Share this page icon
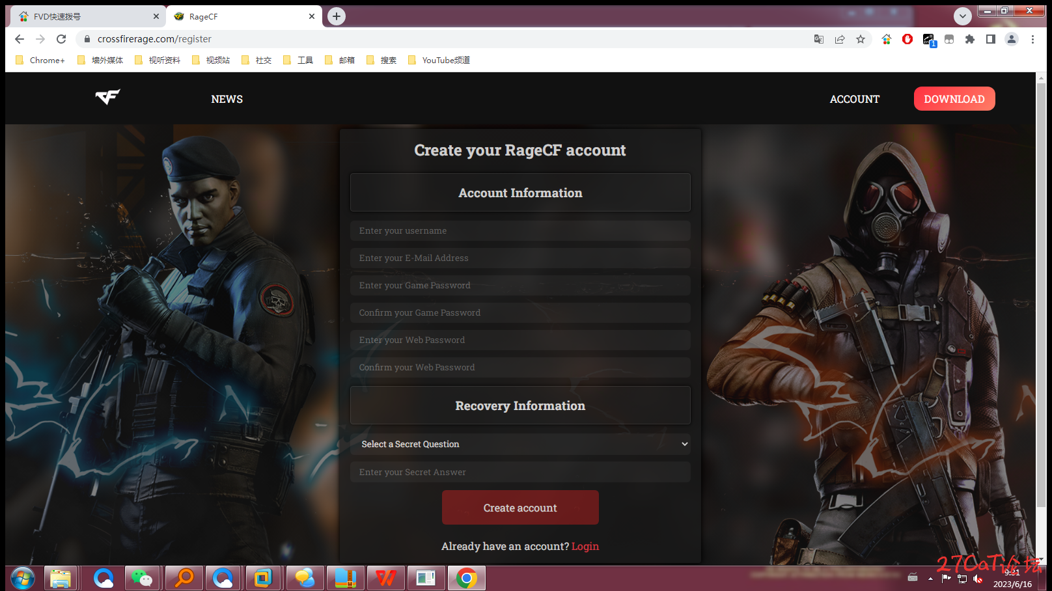1052x591 pixels. pos(840,39)
